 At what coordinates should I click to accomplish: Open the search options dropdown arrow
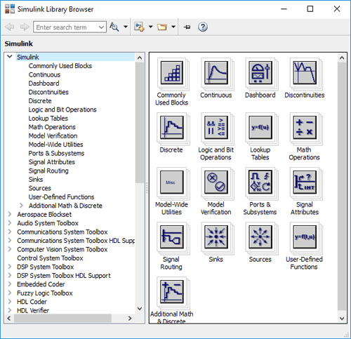(x=126, y=27)
